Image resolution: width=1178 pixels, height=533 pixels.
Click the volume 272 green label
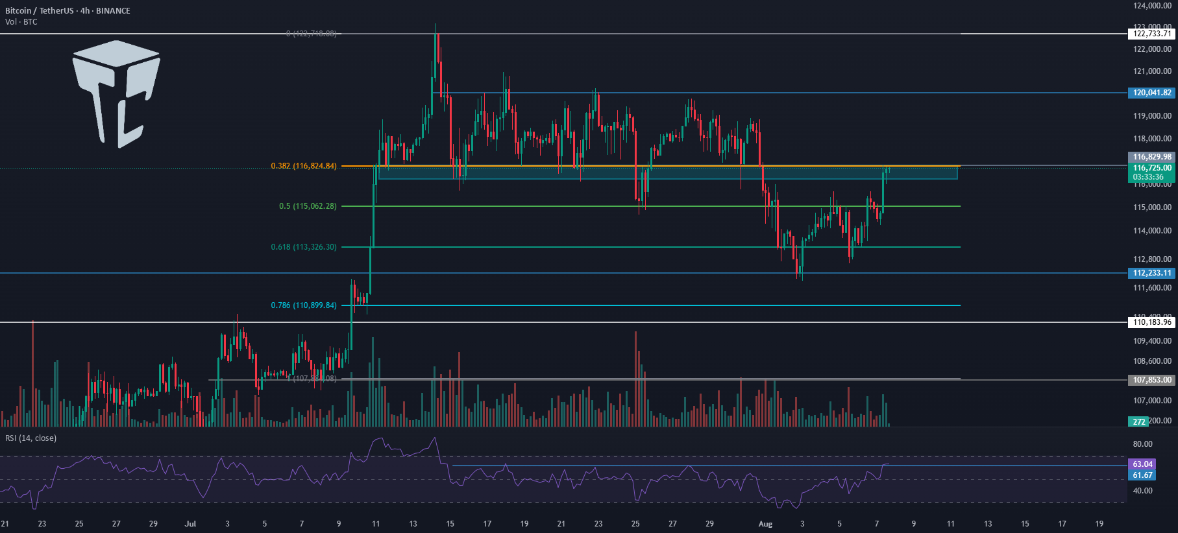pyautogui.click(x=1138, y=421)
